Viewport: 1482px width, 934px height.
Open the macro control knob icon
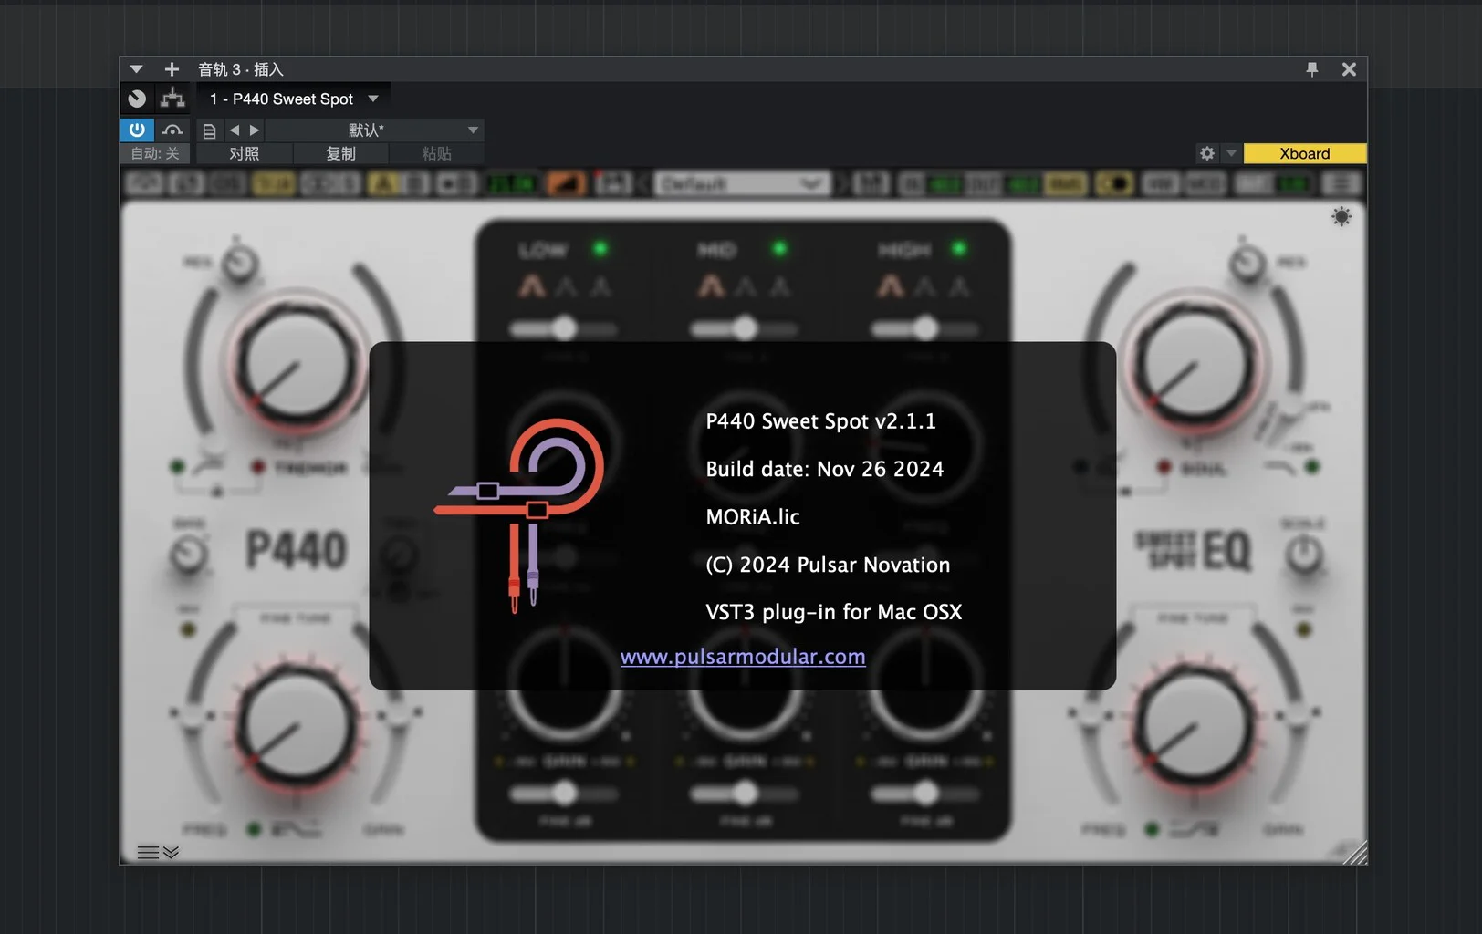(x=137, y=99)
